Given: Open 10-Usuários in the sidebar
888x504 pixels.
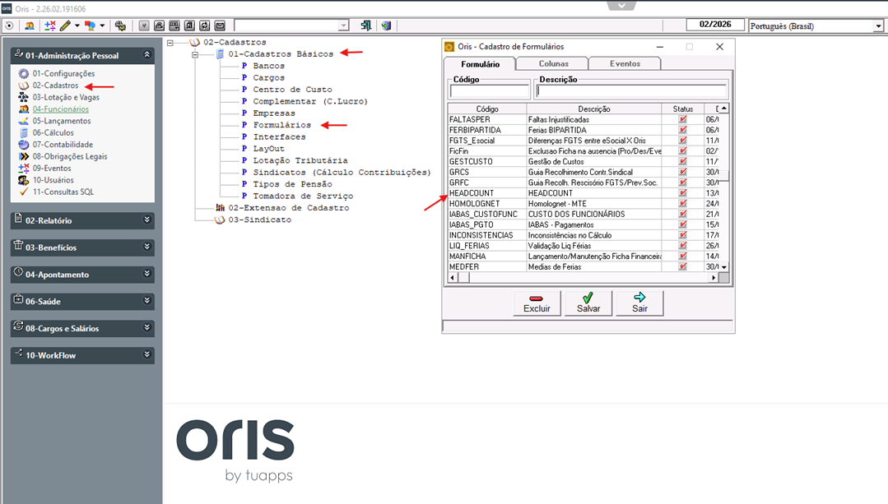Looking at the screenshot, I should [x=53, y=180].
